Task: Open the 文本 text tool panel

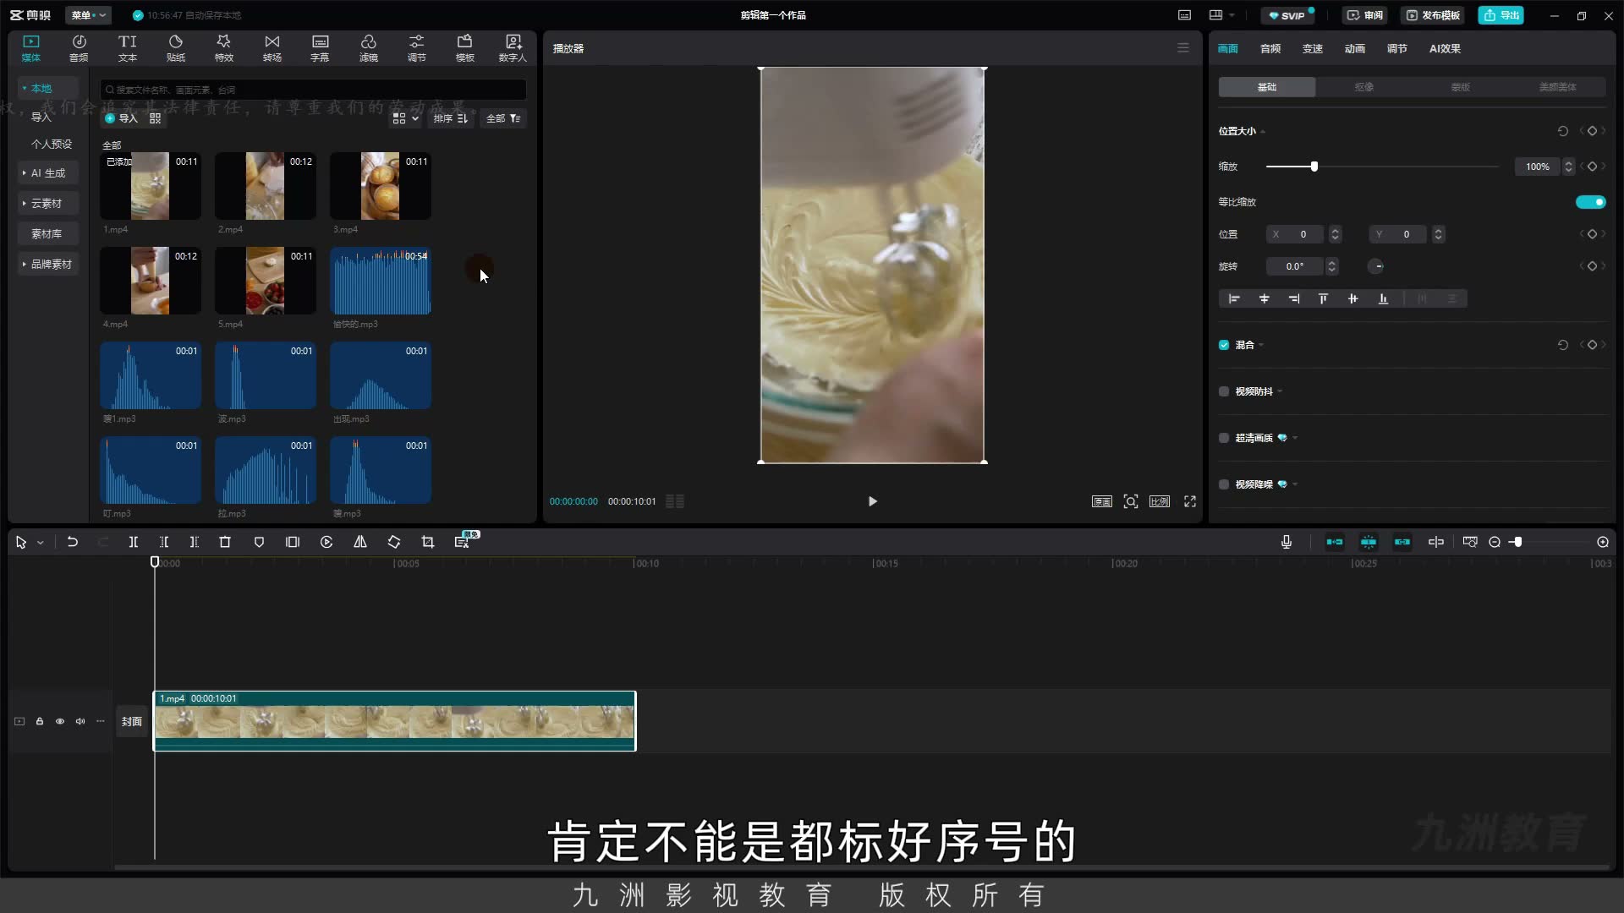Action: tap(127, 48)
